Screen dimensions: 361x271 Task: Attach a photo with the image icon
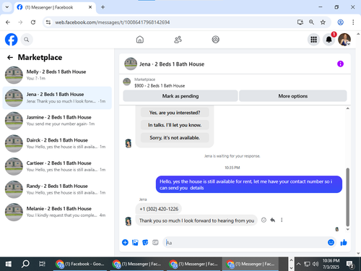(135, 242)
